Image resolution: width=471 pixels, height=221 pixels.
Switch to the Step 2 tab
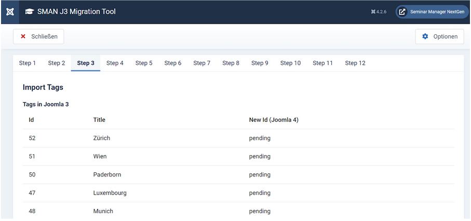[57, 63]
